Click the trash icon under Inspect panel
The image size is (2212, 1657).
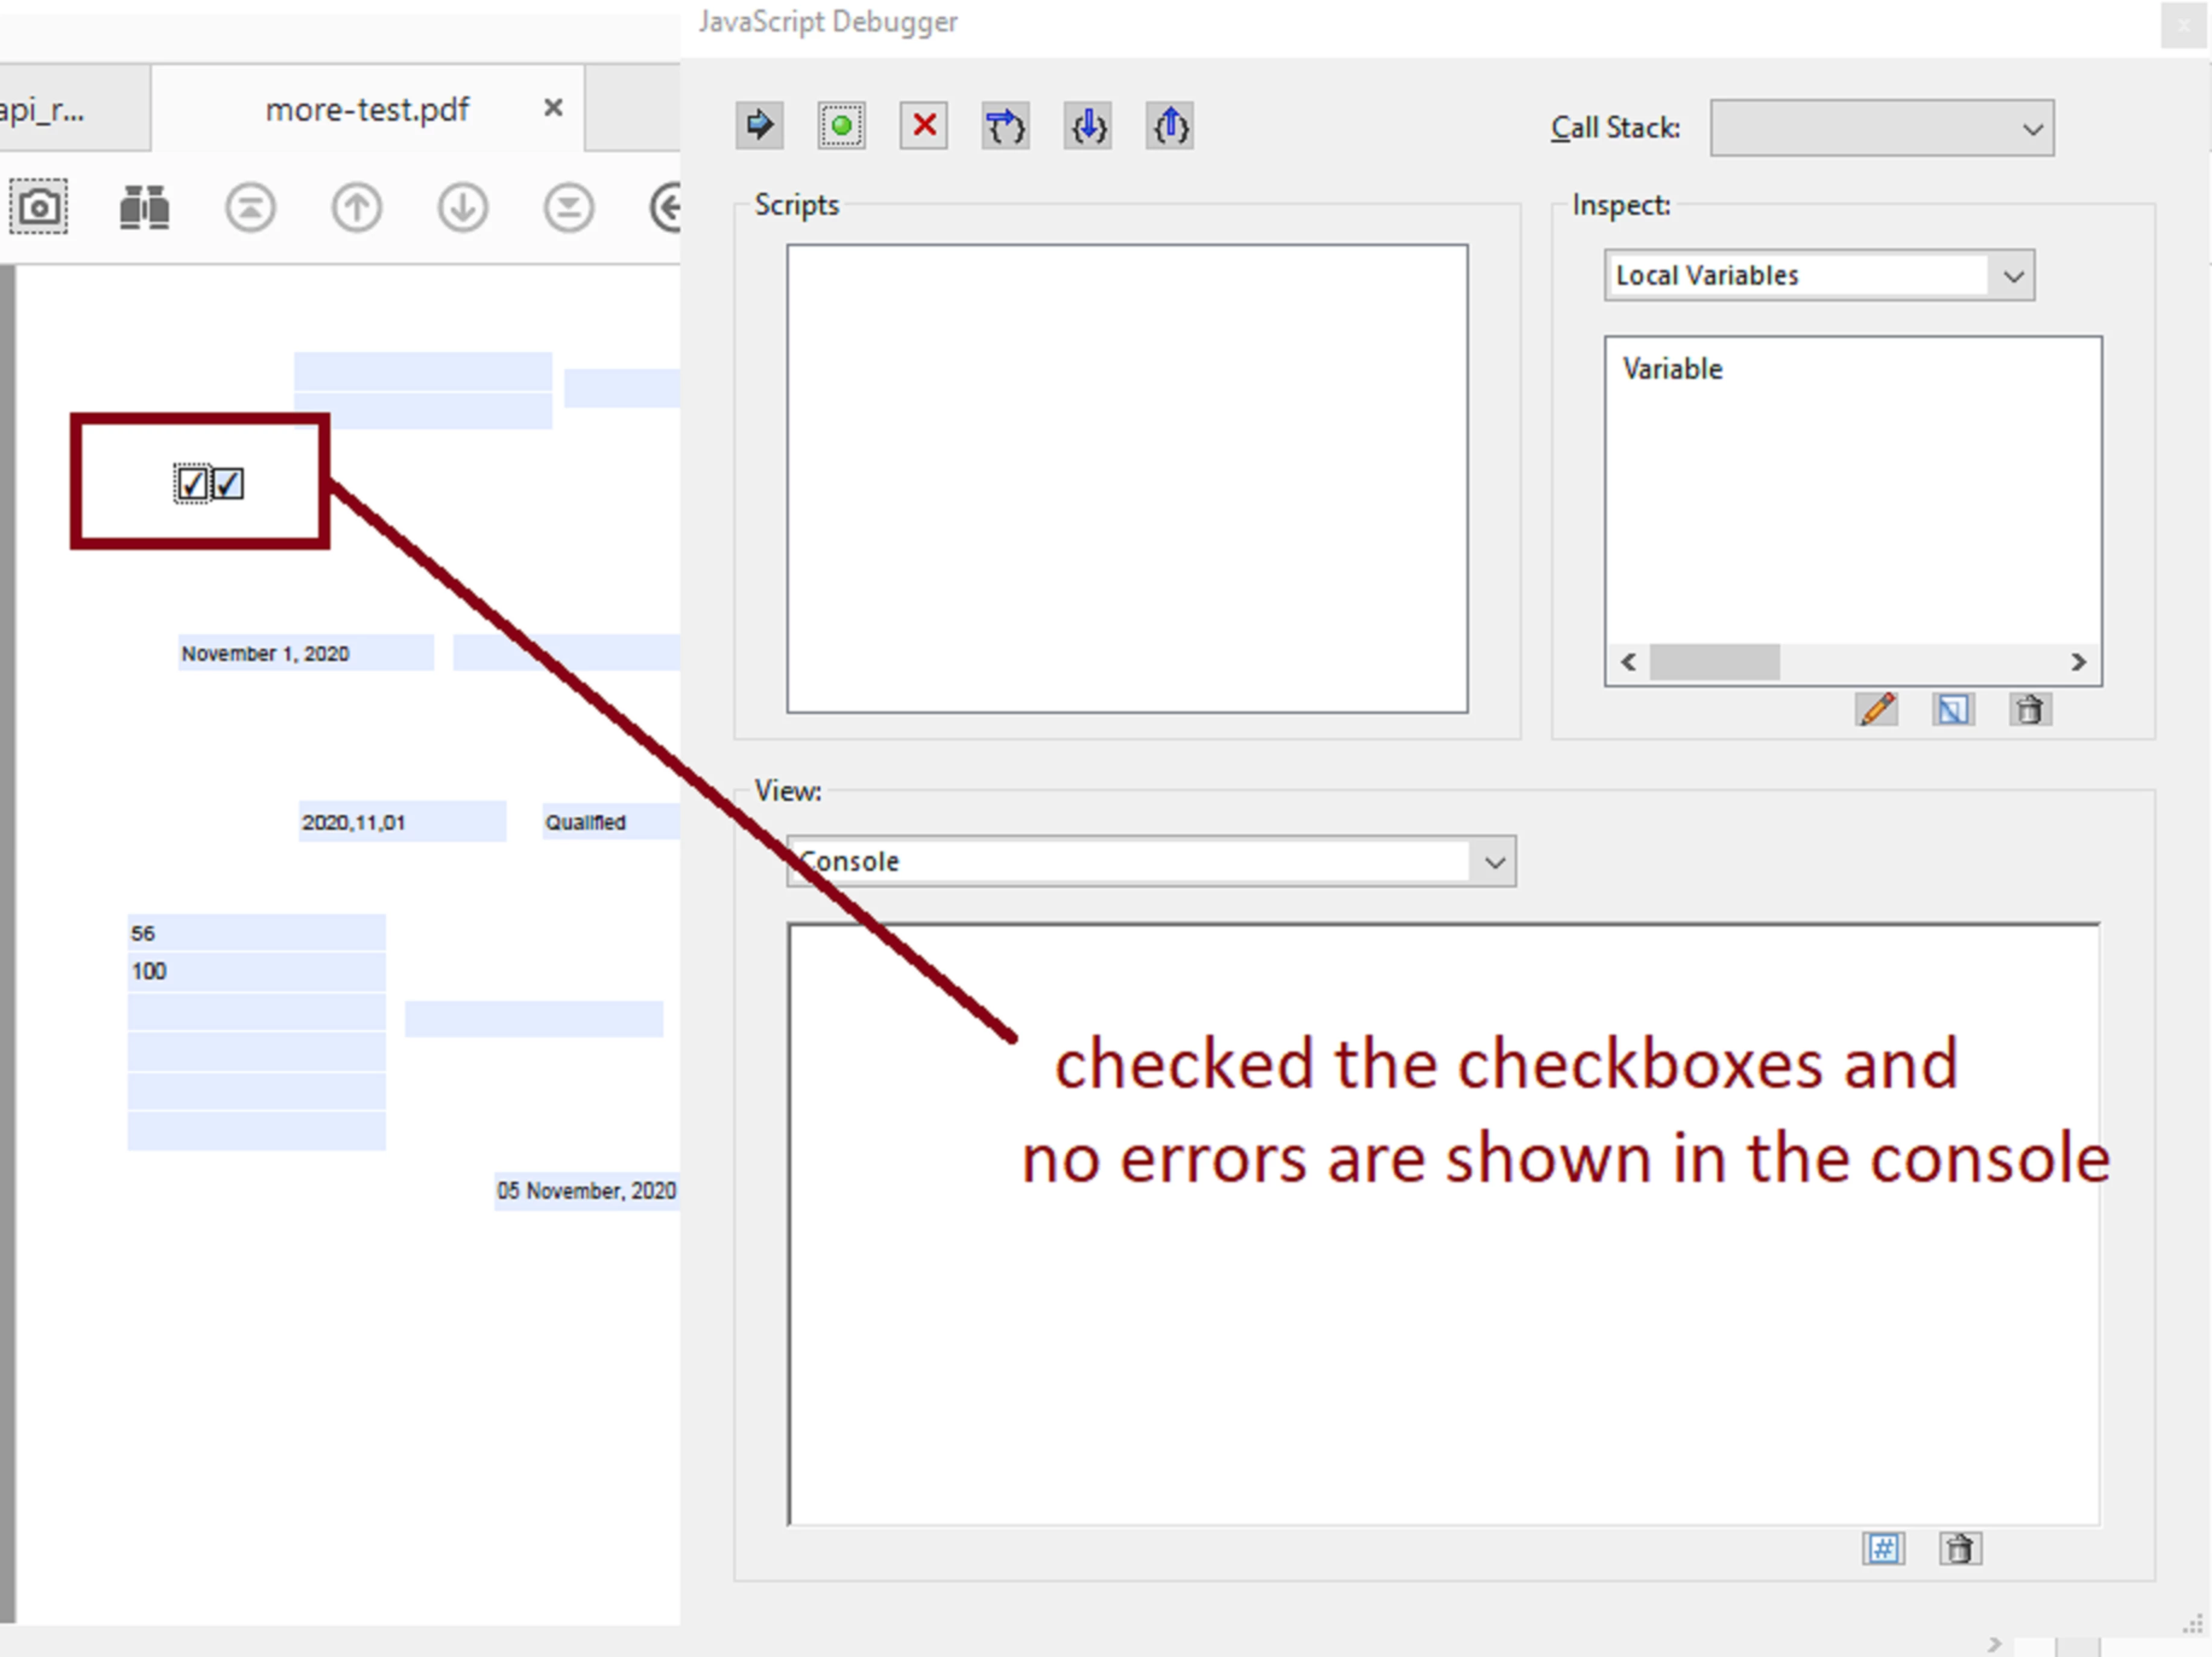coord(2029,710)
